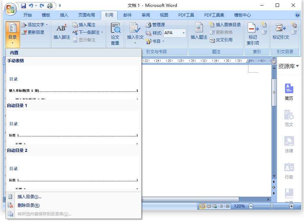Screen dimensions: 304x221
Task: Click the round Office button
Action: pos(11,9)
